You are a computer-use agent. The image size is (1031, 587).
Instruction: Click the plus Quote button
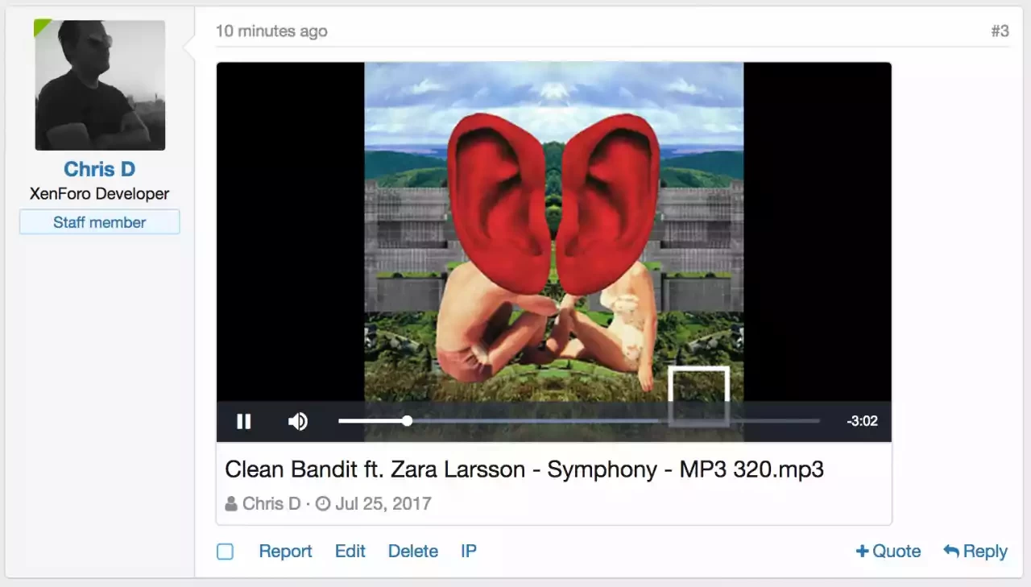coord(888,552)
